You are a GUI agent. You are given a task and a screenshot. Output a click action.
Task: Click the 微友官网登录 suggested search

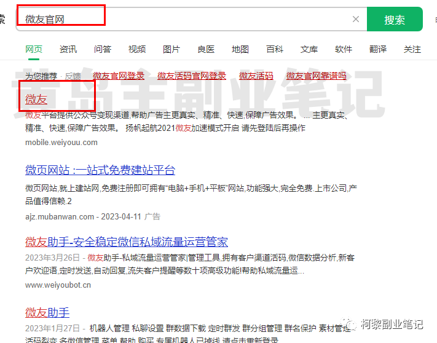pos(119,76)
